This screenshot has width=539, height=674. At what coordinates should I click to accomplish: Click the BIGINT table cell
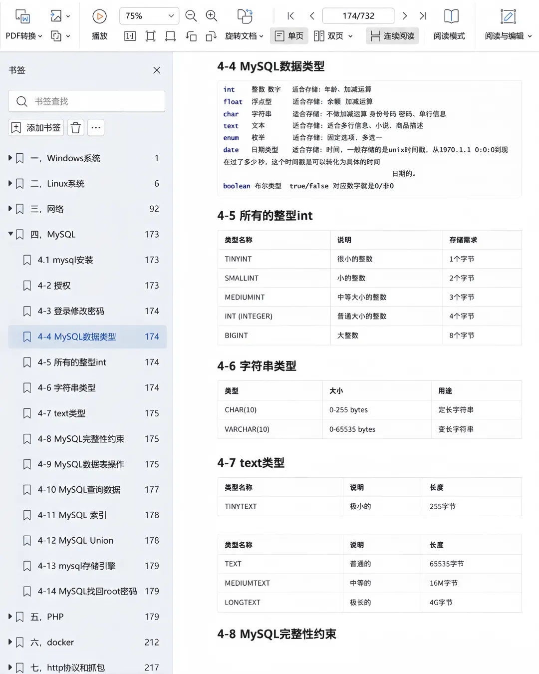274,336
